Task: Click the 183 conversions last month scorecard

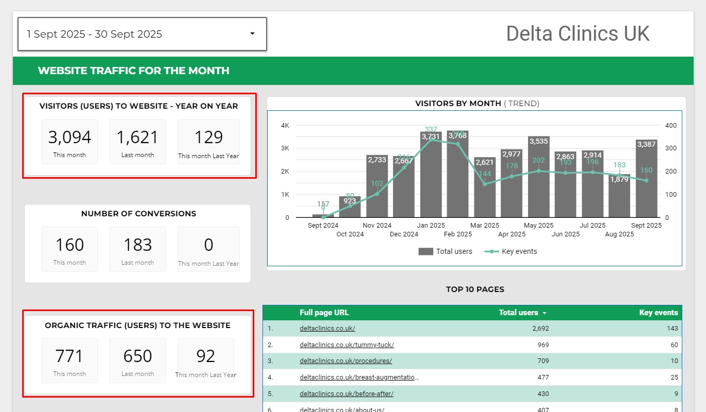Action: pos(138,249)
